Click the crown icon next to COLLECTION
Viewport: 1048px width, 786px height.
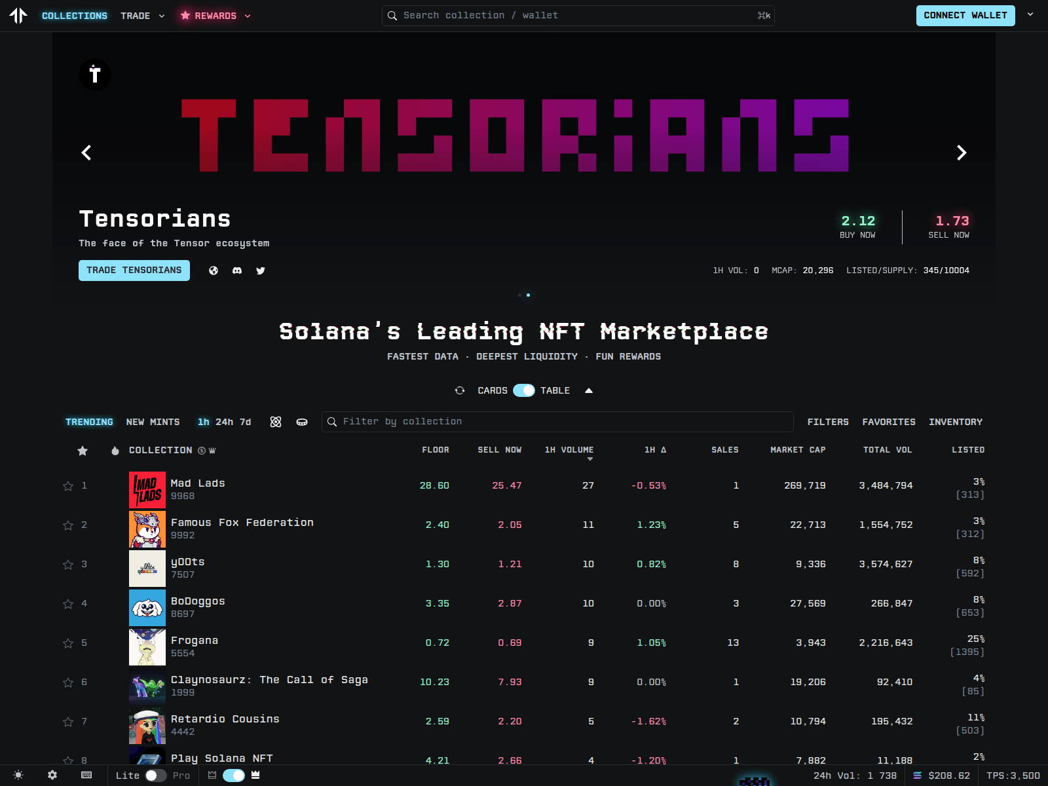(212, 451)
